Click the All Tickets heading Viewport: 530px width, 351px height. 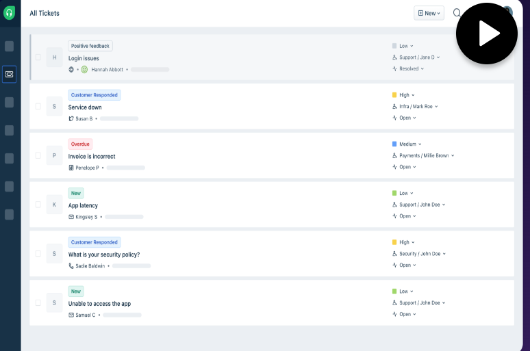[x=45, y=13]
